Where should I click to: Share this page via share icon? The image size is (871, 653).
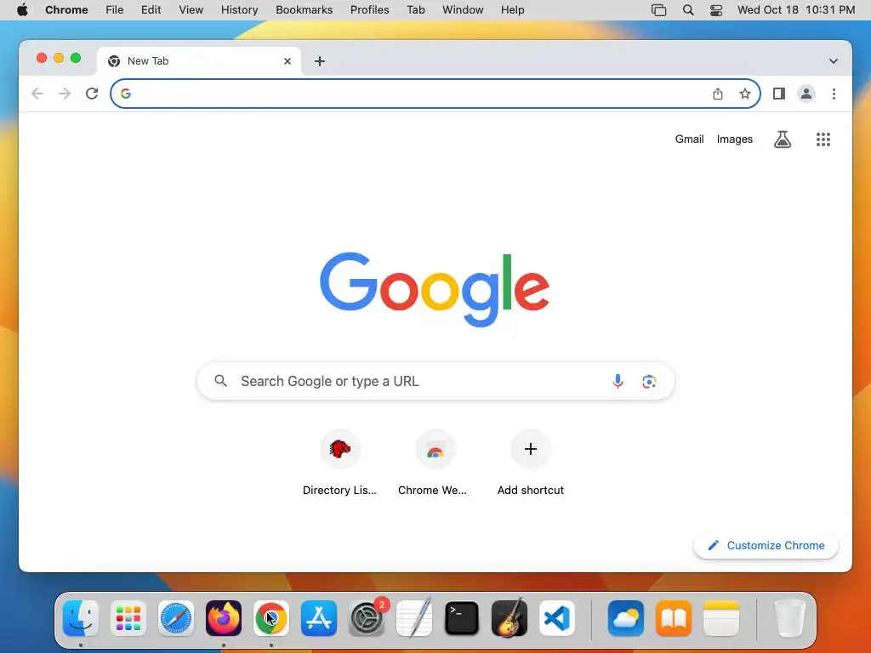[x=718, y=94]
